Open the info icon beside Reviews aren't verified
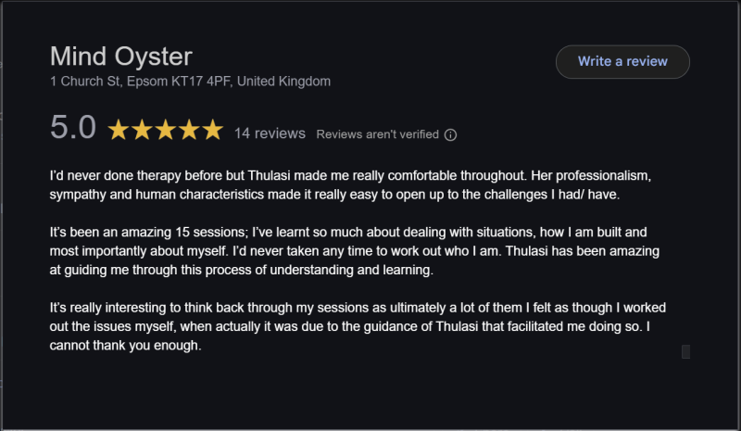This screenshot has height=431, width=741. (450, 134)
